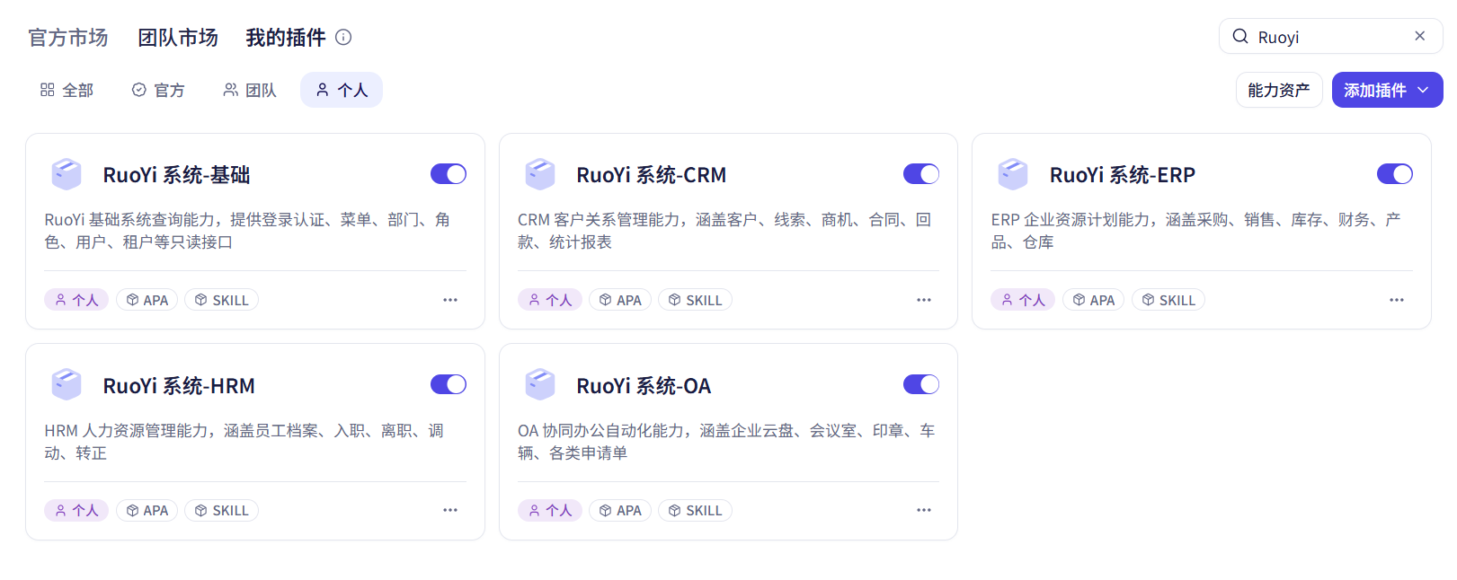Viewport: 1457px width, 580px height.
Task: Disable the RuoYi 系统-HRM plugin switch
Action: point(449,384)
